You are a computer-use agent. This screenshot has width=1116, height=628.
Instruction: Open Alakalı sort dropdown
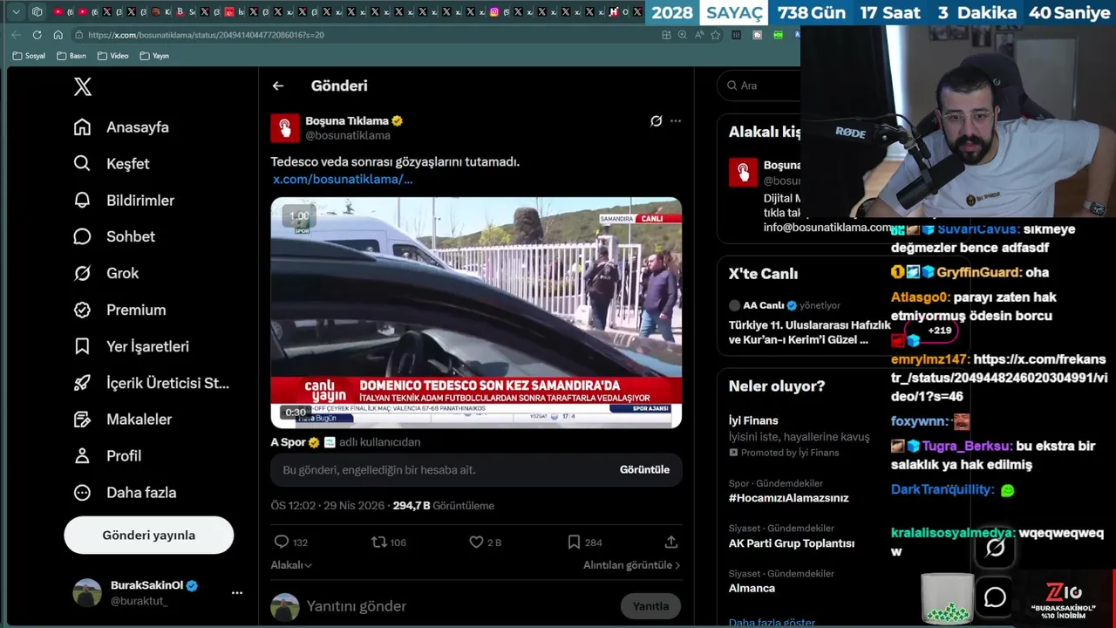click(291, 565)
